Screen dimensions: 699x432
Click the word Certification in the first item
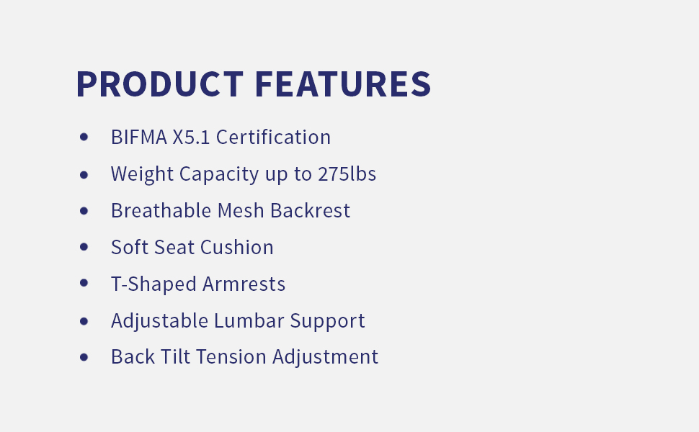pos(273,137)
